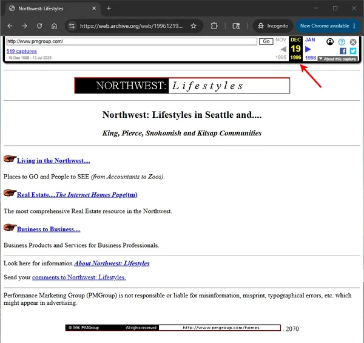
Task: Open About Northwest: Lifestyles link
Action: (112, 263)
